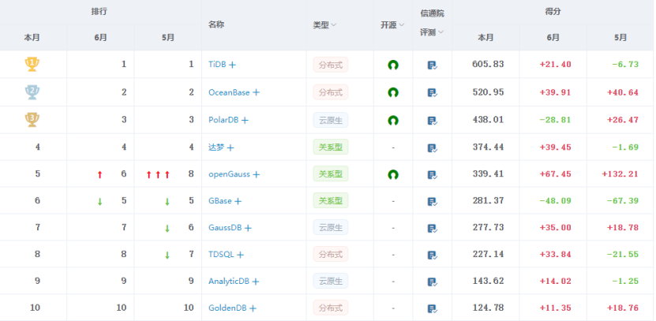Click the 云原生 tag in AnalyticDB row

pos(331,282)
